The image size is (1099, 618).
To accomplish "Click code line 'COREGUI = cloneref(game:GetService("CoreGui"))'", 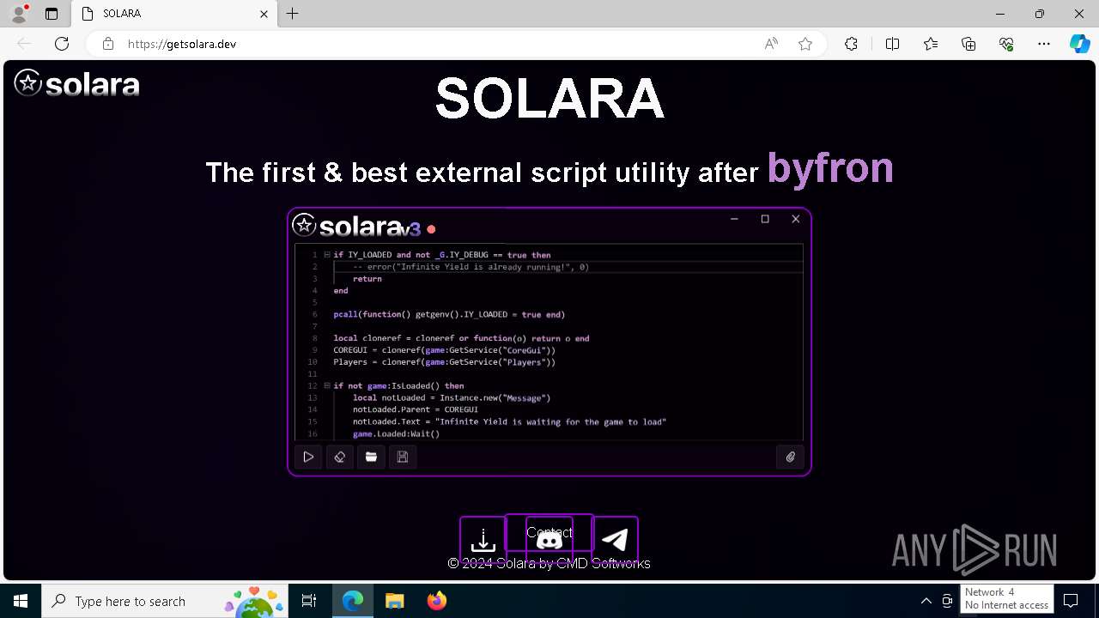I will (445, 350).
